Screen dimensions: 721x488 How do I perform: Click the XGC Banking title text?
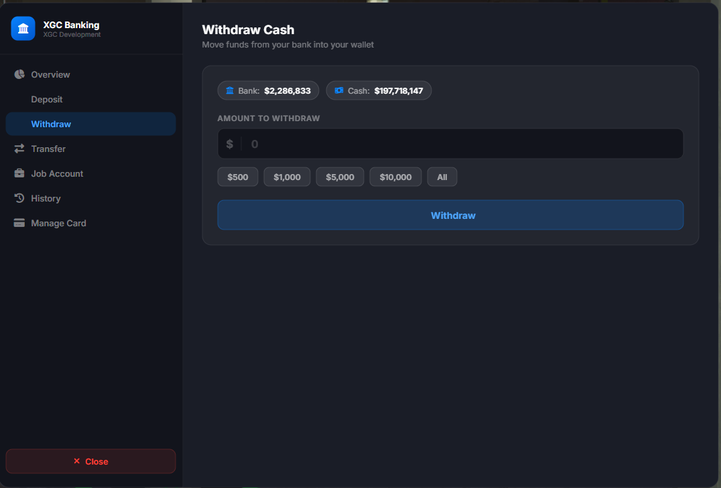[x=71, y=25]
